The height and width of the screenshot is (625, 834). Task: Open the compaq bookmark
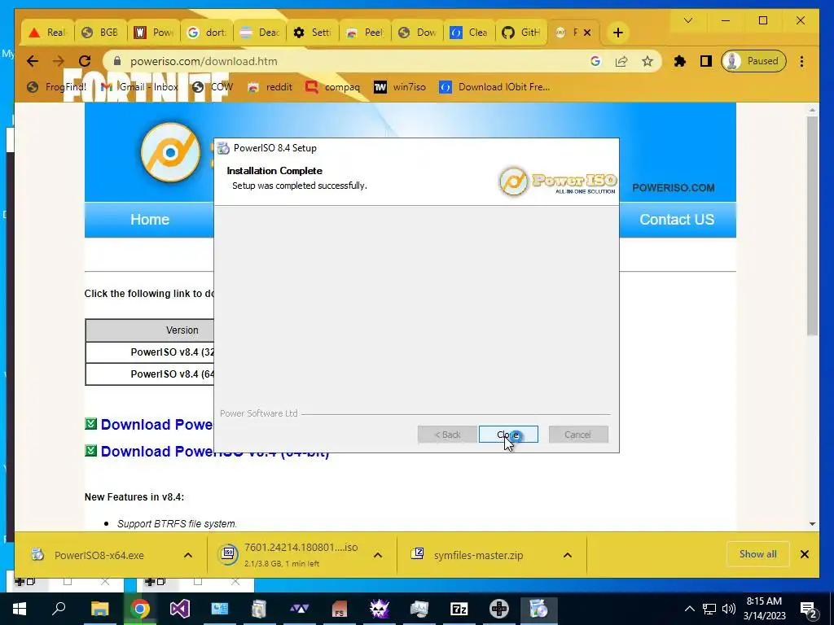(x=332, y=86)
